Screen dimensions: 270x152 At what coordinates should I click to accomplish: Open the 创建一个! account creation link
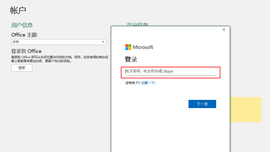pos(148,83)
